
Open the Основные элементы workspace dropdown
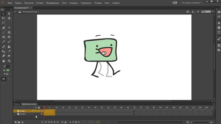point(192,3)
